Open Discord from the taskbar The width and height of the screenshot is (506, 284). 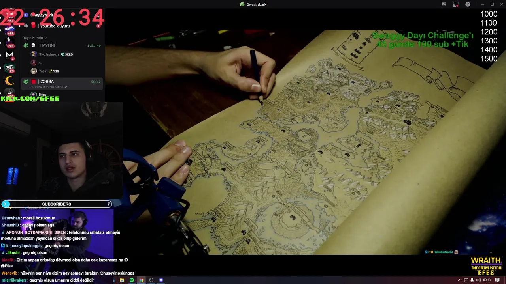161,280
